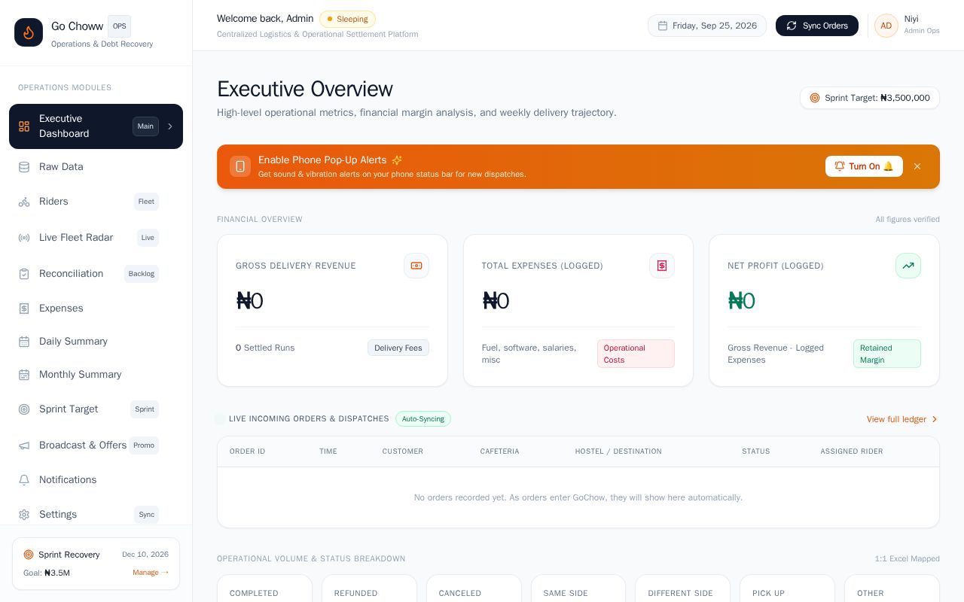
Task: Click the Assigned Rider column header
Action: [852, 451]
